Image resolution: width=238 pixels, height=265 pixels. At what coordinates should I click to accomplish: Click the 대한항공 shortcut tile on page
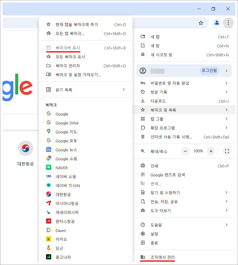[x=26, y=153]
